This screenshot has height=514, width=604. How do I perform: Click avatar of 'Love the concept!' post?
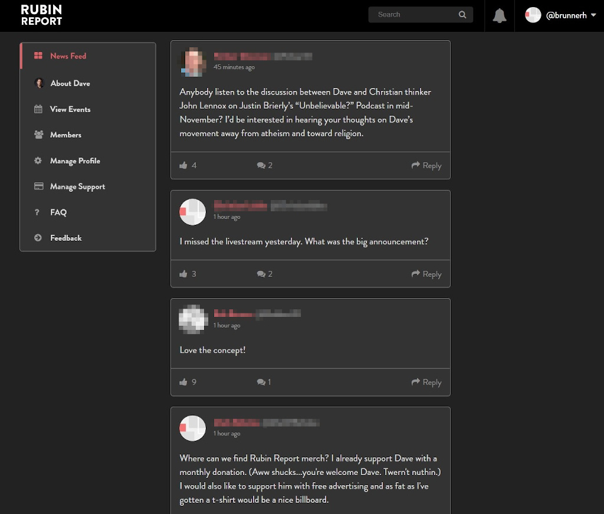[x=193, y=319]
